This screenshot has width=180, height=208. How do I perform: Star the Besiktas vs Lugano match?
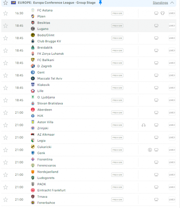(x=6, y=26)
